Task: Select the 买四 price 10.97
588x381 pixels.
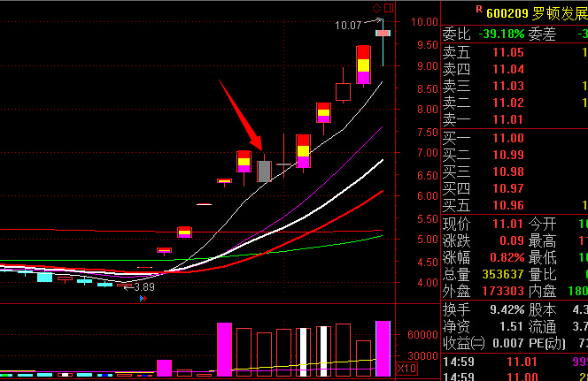Action: click(508, 188)
